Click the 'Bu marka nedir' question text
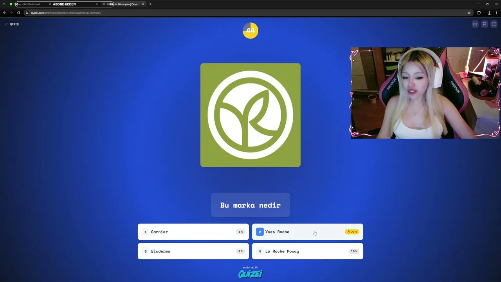The image size is (501, 282). click(250, 205)
